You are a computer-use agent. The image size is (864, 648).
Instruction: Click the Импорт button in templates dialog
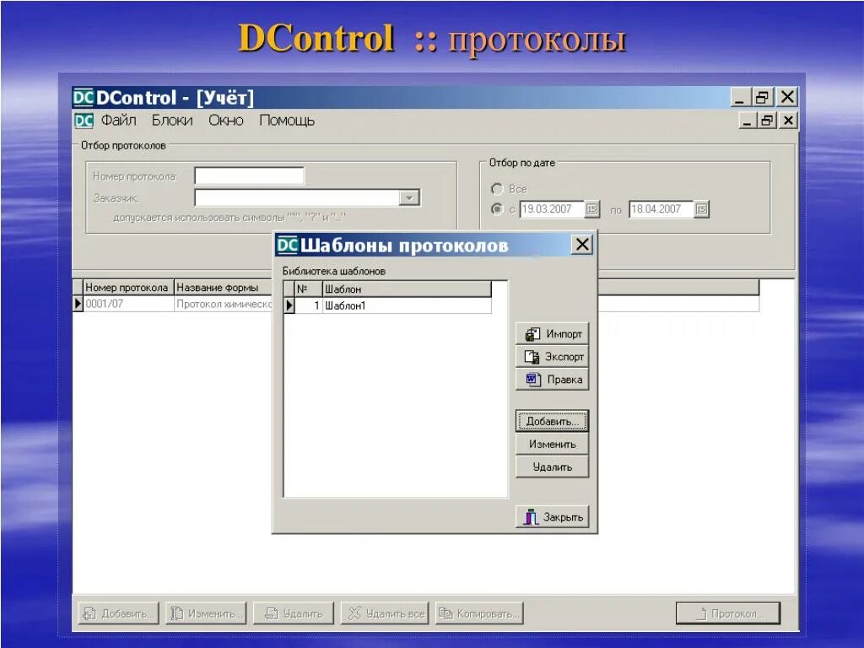(552, 333)
